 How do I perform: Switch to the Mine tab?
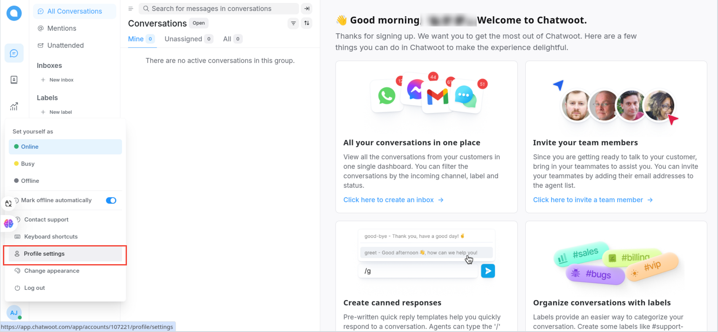pyautogui.click(x=142, y=39)
